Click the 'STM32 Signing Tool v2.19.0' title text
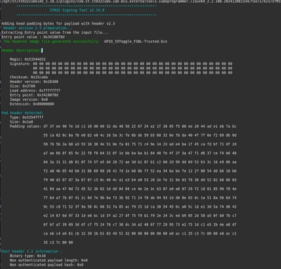This screenshot has width=281, height=269. [77, 10]
